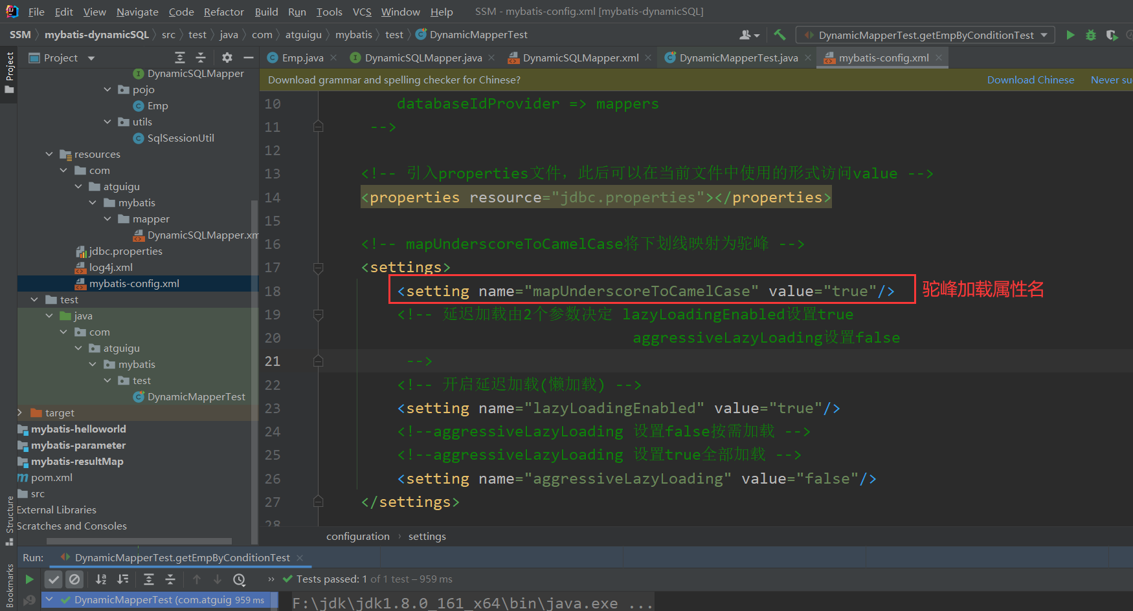Screen dimensions: 1133x611
Task: Close the mybatis-config.xml tab
Action: (x=939, y=58)
